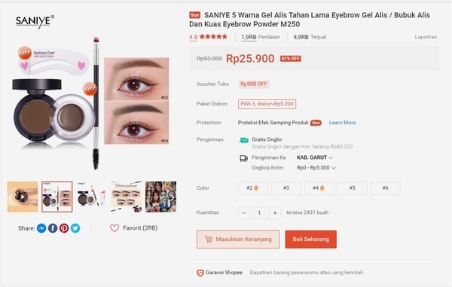Screen dimensions: 452x287
Task: Choose color variant #6
Action: pyautogui.click(x=386, y=188)
